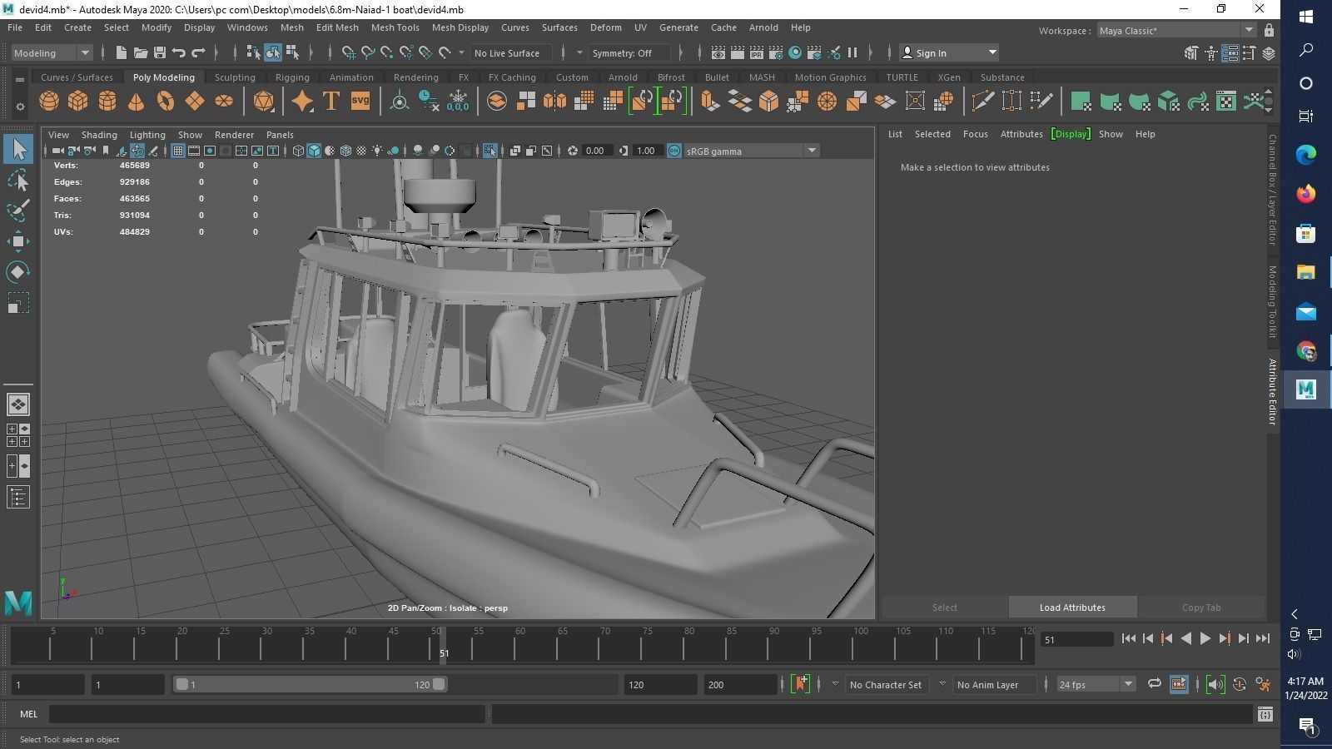
Task: Toggle snap to grids
Action: click(x=349, y=52)
